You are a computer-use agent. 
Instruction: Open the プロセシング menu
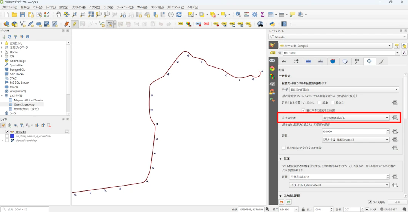pyautogui.click(x=175, y=7)
